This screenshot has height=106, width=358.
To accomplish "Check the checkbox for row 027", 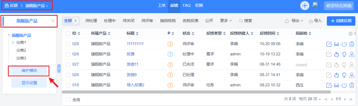I will point(68,65).
